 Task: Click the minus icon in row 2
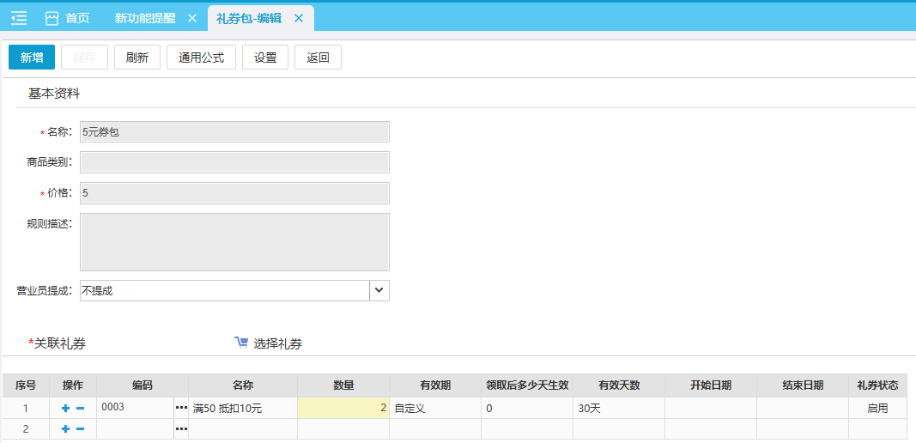tap(80, 428)
